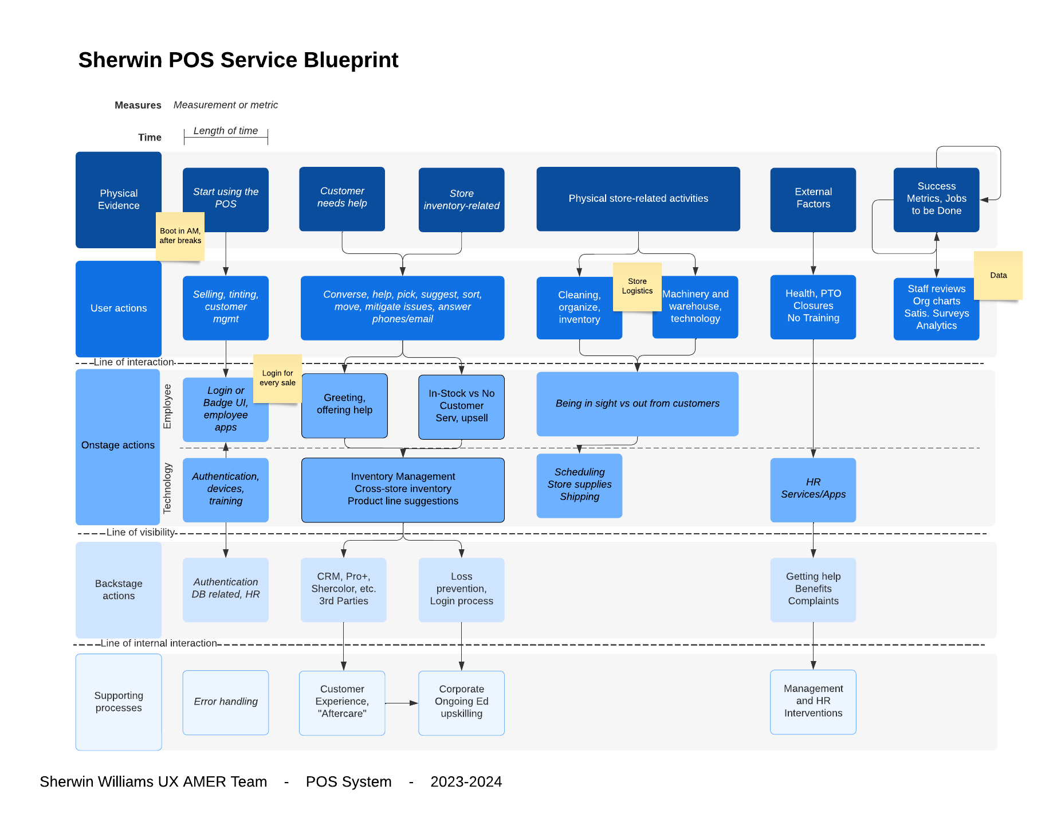Click the Measures legend label
1049x821 pixels.
[138, 105]
